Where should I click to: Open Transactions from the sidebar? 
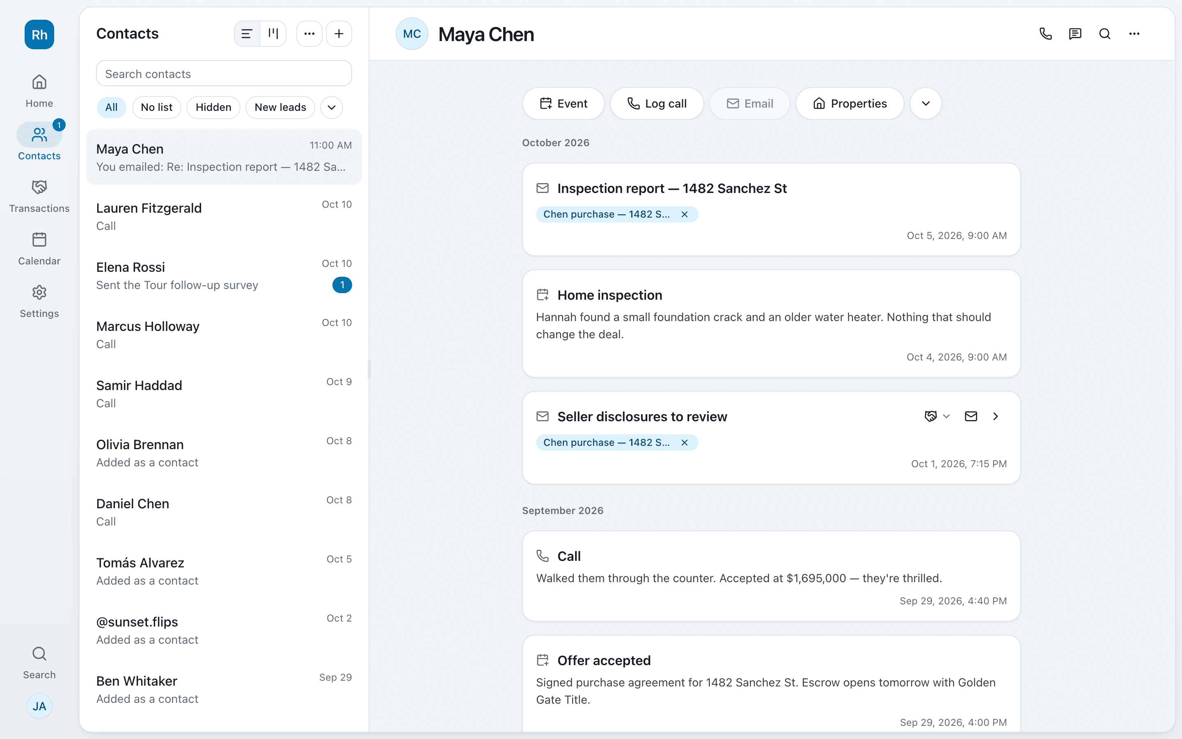(39, 196)
